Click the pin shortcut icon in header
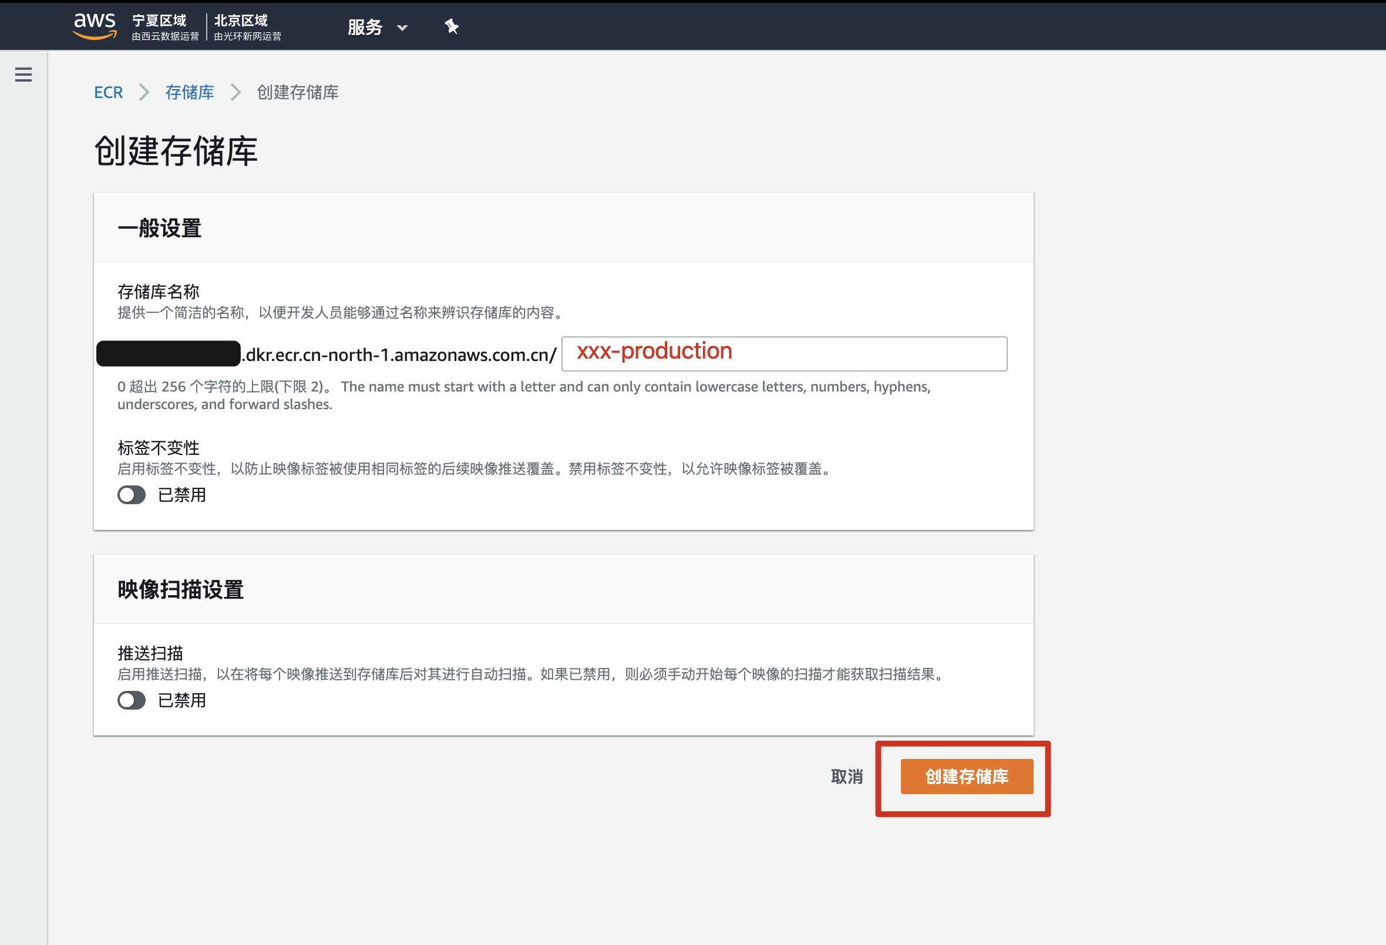The image size is (1386, 945). pos(452,26)
